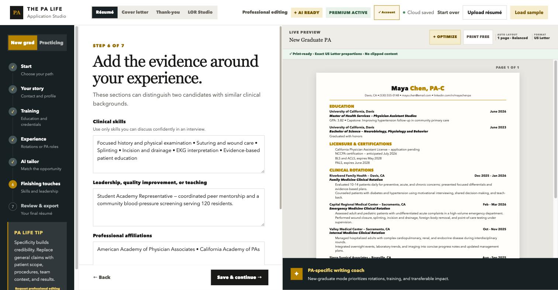Viewport: 558px width, 290px height.
Task: Open the Format US Letter option
Action: (x=542, y=37)
